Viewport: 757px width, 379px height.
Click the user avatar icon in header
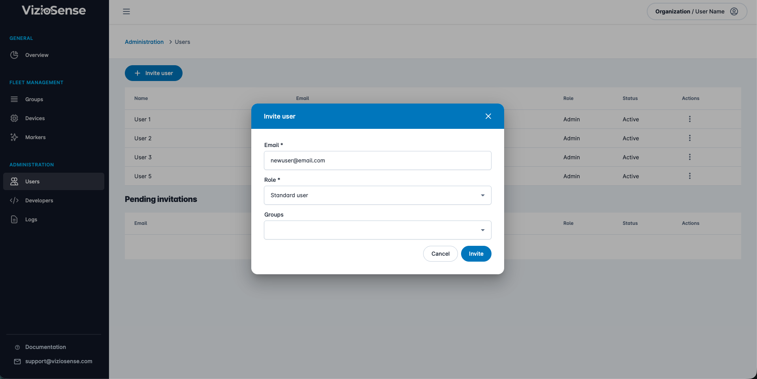(x=734, y=11)
